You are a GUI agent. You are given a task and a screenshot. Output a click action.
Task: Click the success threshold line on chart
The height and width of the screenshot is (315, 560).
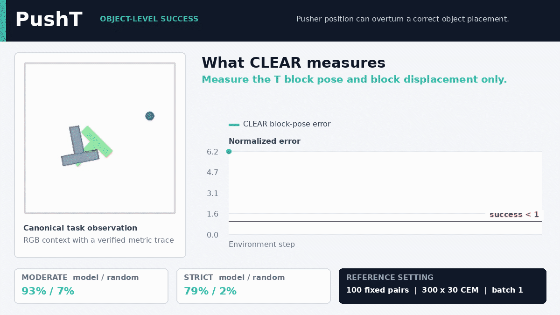pyautogui.click(x=385, y=221)
